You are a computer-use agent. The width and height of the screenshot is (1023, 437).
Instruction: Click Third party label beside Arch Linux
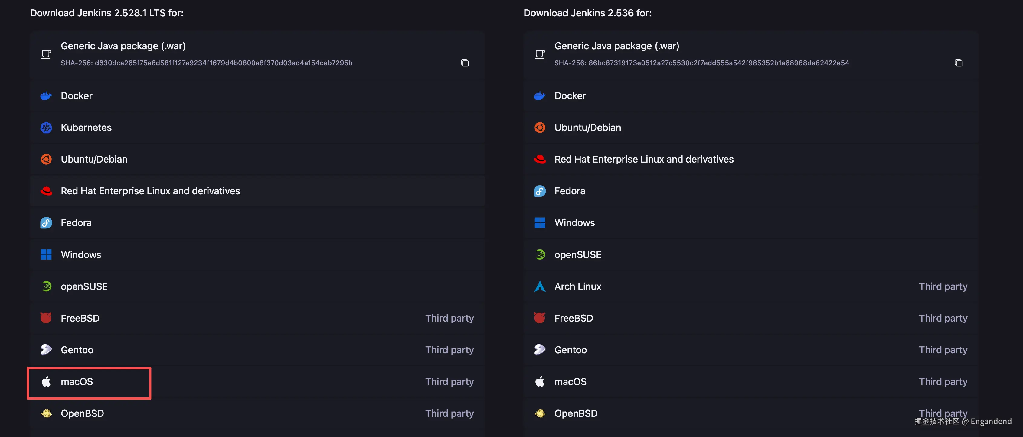(x=943, y=286)
